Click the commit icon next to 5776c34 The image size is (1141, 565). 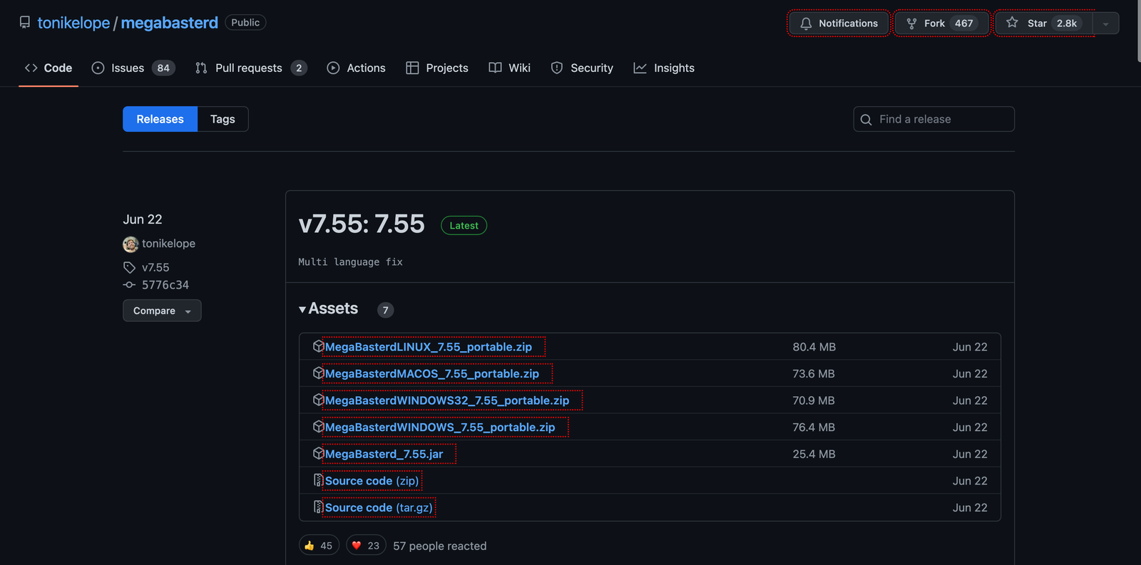tap(129, 285)
